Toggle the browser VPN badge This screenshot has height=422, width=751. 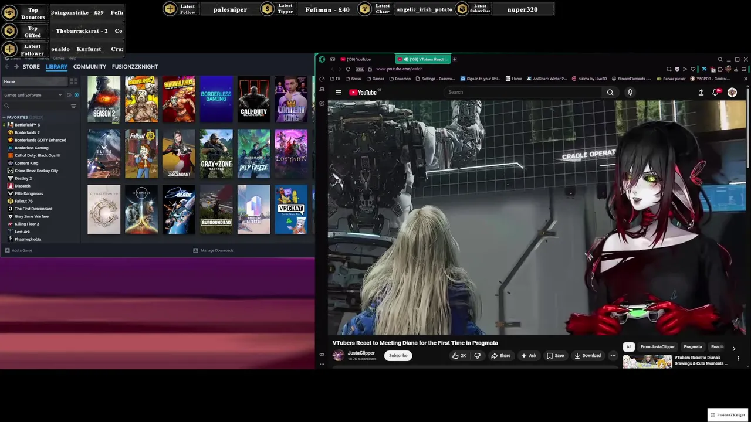pos(360,69)
